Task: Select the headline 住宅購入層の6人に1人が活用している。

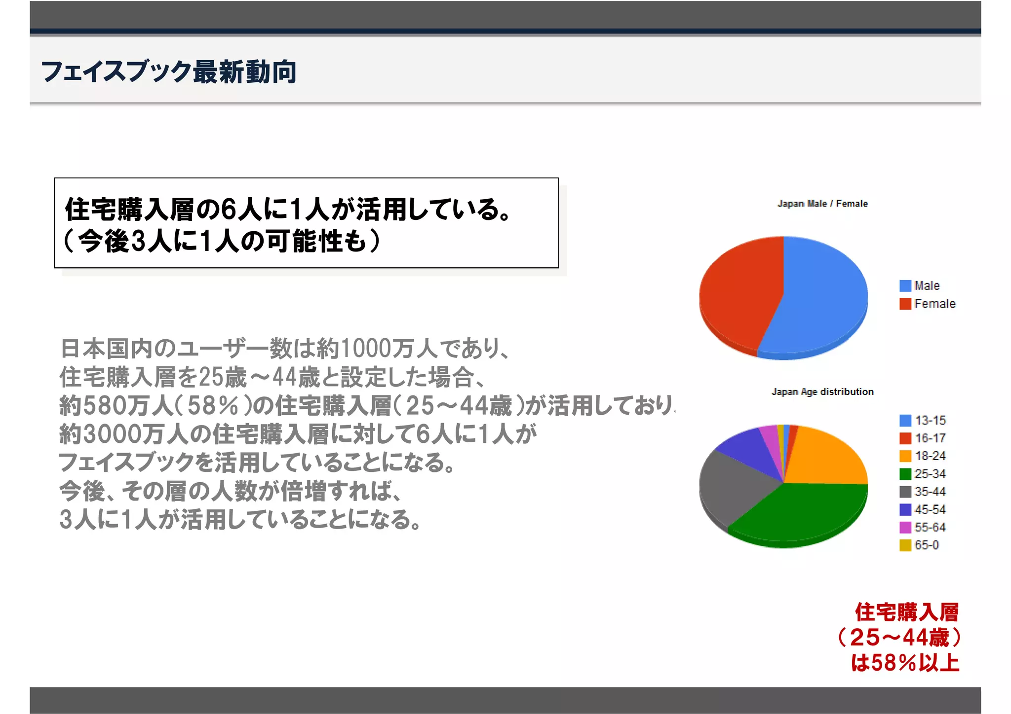Action: pyautogui.click(x=289, y=210)
